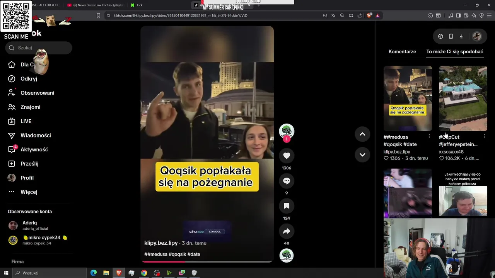Image resolution: width=495 pixels, height=278 pixels.
Task: Click the #qoqsik hashtag in caption
Action: [178, 254]
